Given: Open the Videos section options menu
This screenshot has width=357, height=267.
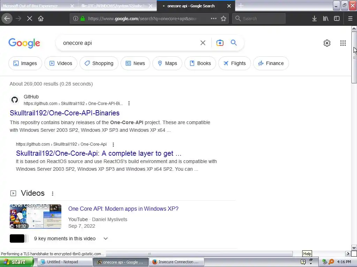Looking at the screenshot, I should pos(53,193).
